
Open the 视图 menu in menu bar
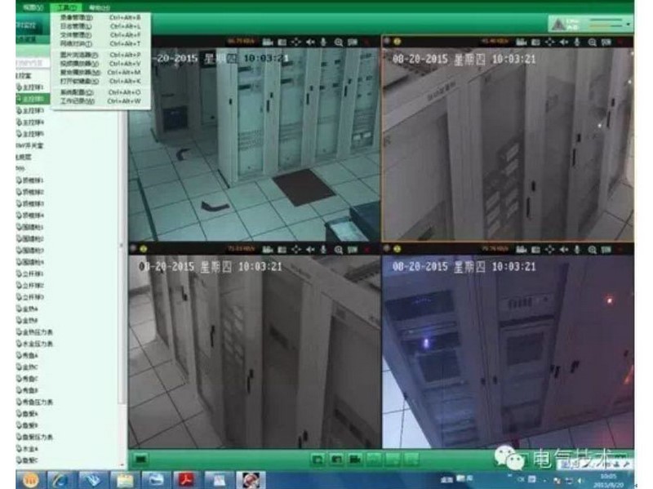[x=32, y=7]
